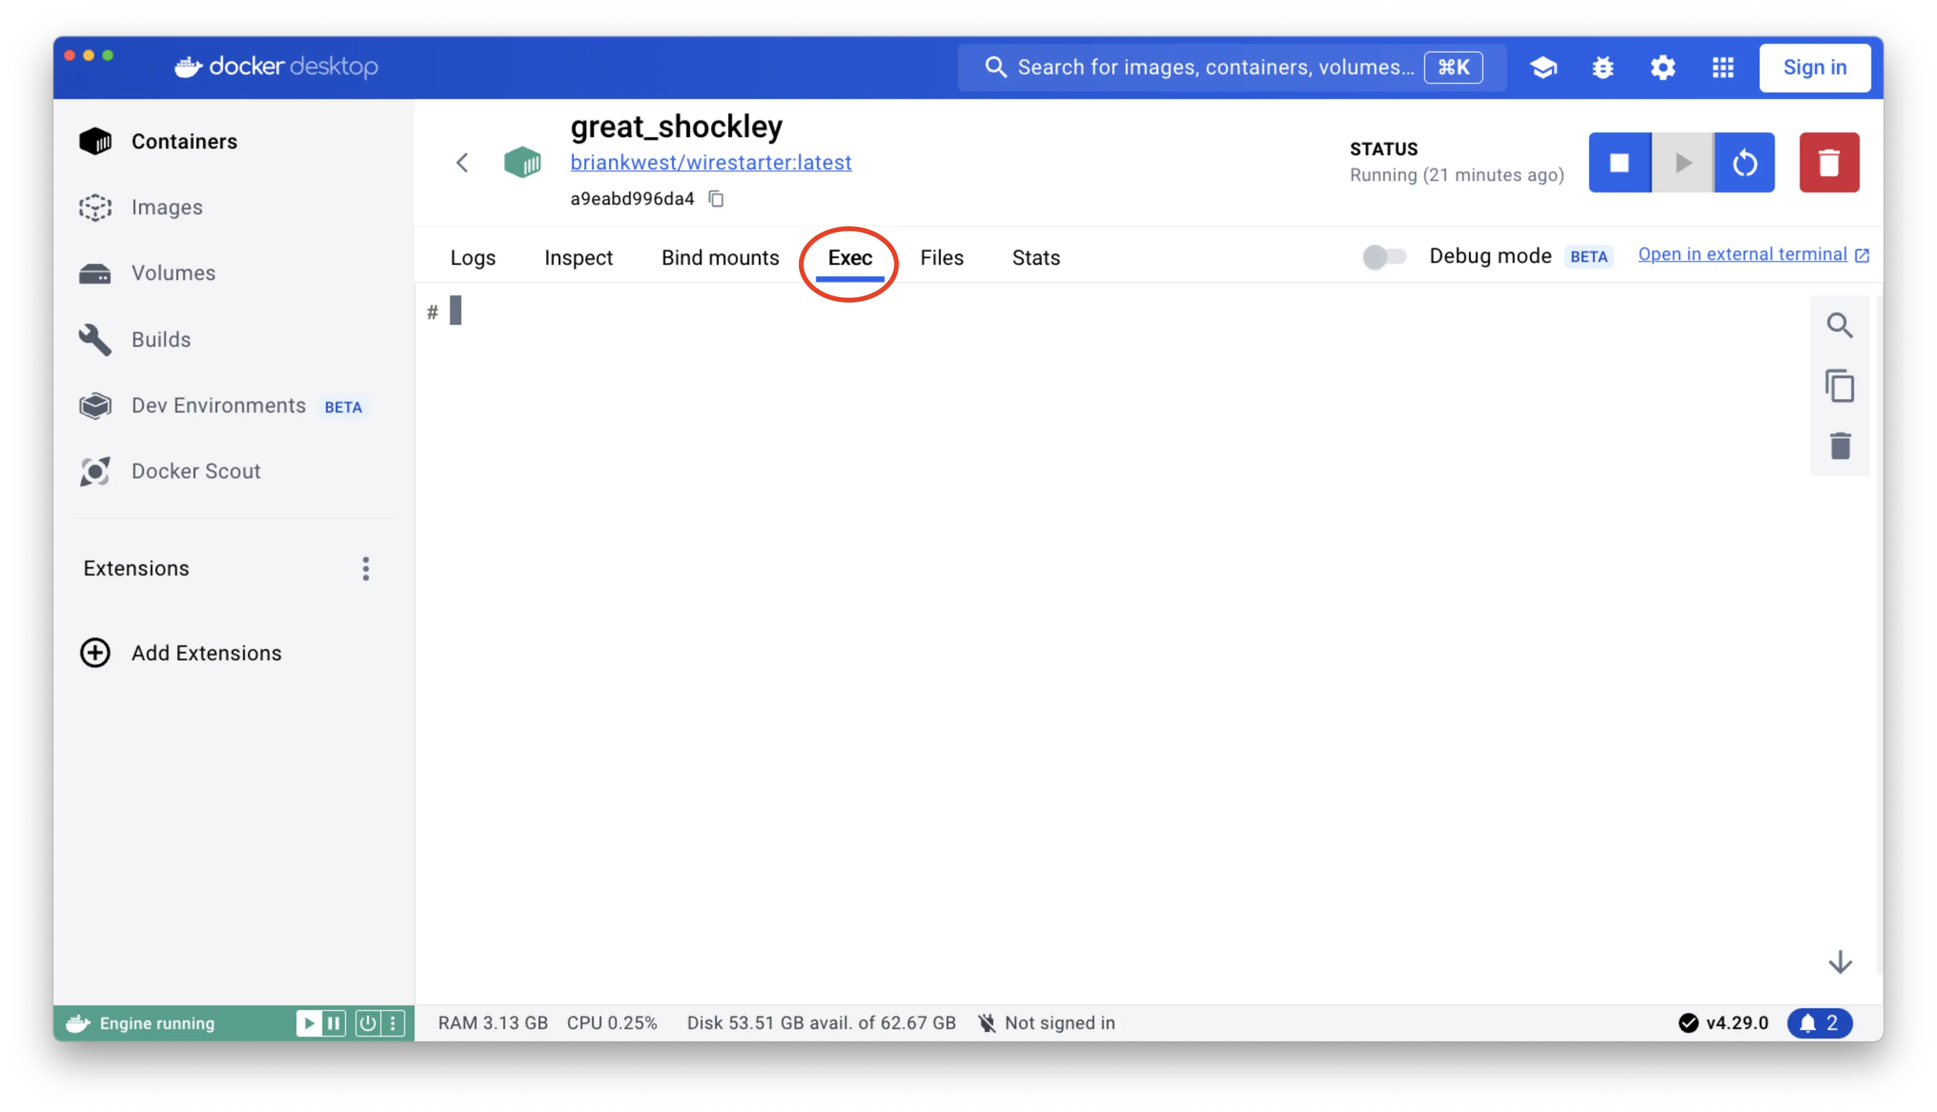Focus the search for images, containers field
This screenshot has width=1937, height=1112.
pos(1231,67)
